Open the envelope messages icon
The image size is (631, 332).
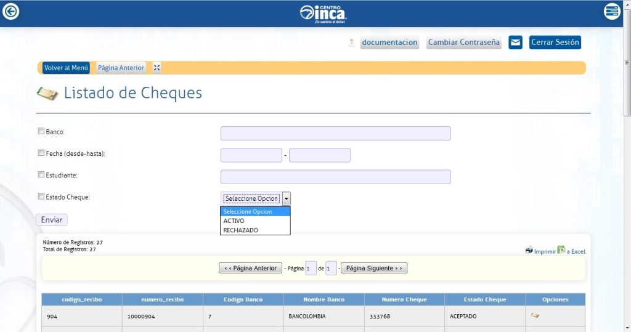(x=515, y=43)
